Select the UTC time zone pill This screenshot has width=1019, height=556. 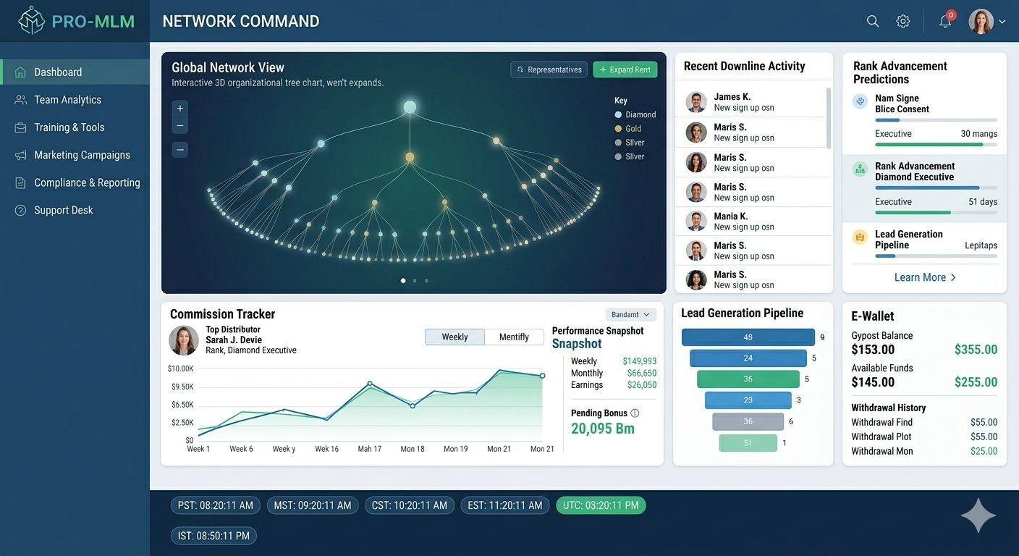click(601, 505)
